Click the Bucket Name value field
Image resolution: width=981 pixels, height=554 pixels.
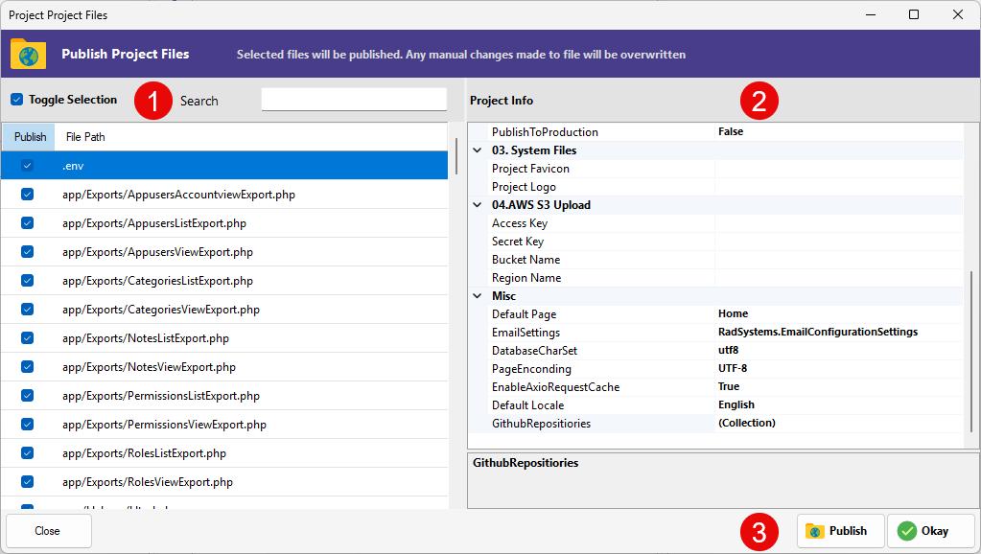(839, 260)
